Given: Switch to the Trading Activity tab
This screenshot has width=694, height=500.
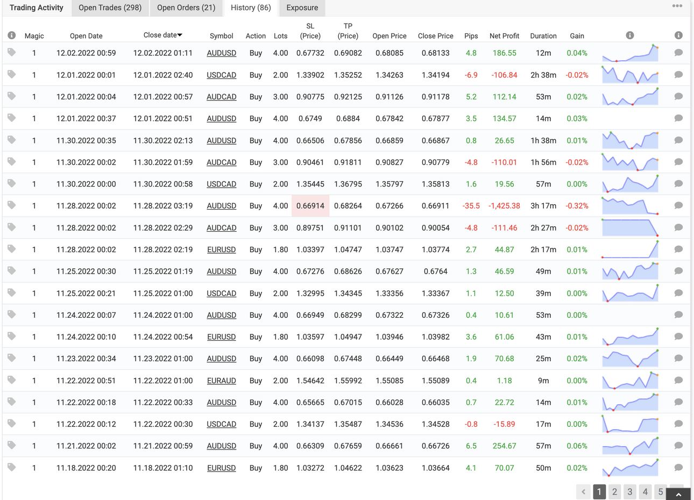Looking at the screenshot, I should pos(37,8).
